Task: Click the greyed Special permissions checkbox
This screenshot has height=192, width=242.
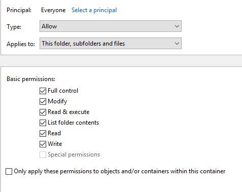Action: click(x=43, y=155)
